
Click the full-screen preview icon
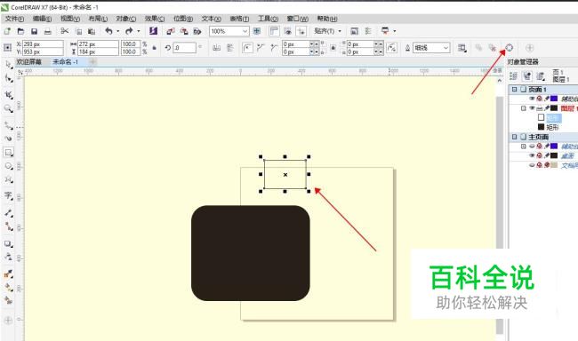pyautogui.click(x=257, y=31)
